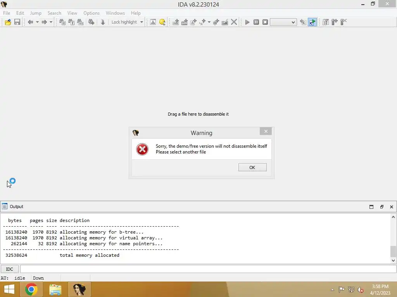Click the pseudocode arrow C icon
This screenshot has height=297, width=397.
(x=303, y=22)
